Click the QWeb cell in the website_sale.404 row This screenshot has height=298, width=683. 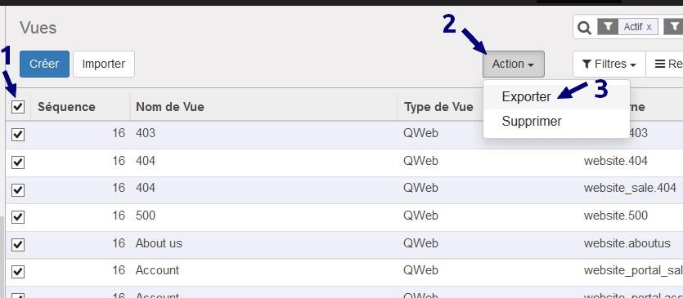pos(420,188)
